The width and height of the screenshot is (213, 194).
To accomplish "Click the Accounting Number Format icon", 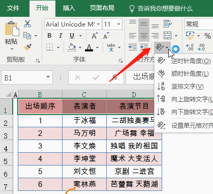I will point(190,35).
